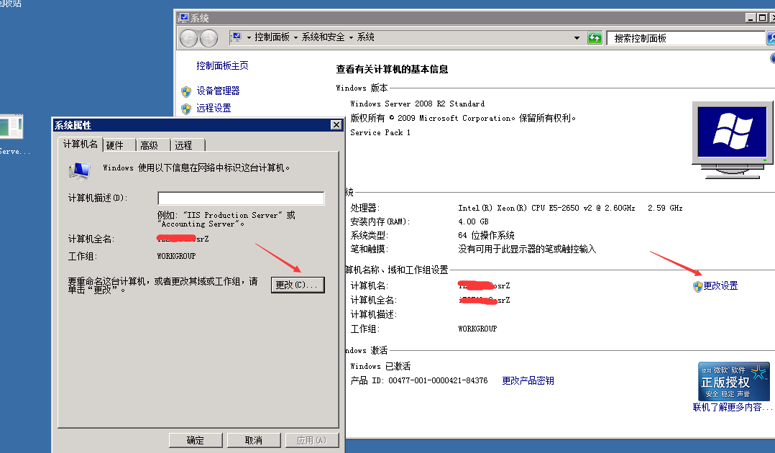Select the 远程 tab in 系统属性
This screenshot has width=775, height=453.
[184, 145]
